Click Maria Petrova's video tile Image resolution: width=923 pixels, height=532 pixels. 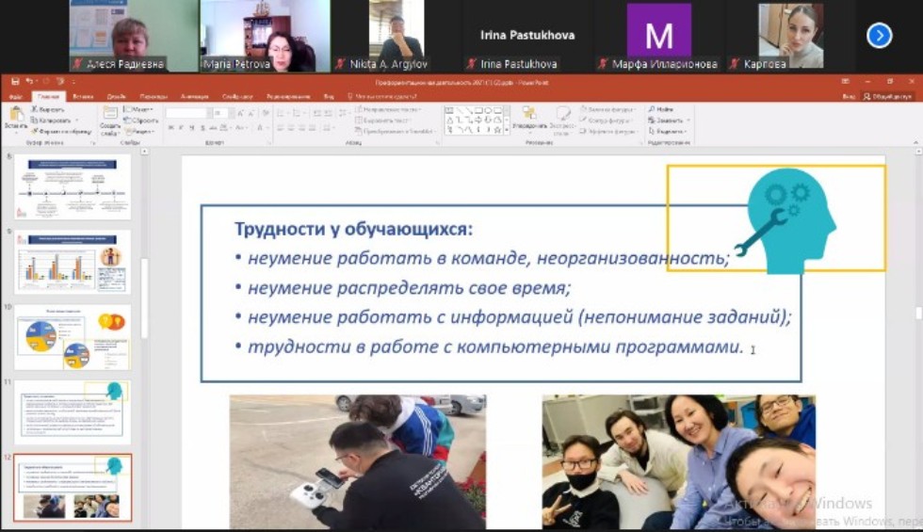pos(265,36)
